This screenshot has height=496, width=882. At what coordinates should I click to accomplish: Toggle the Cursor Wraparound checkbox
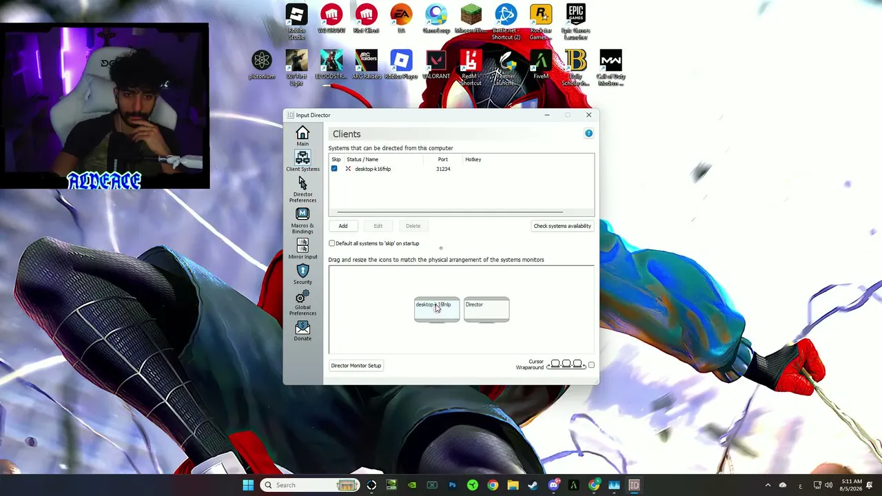pos(591,364)
